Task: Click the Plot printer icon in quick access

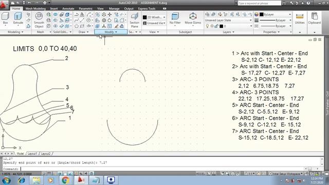Action: coord(45,3)
